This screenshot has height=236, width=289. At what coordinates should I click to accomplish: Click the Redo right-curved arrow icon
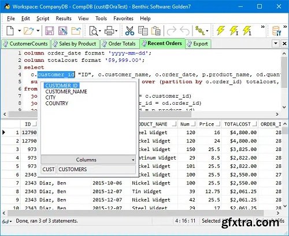(x=172, y=31)
